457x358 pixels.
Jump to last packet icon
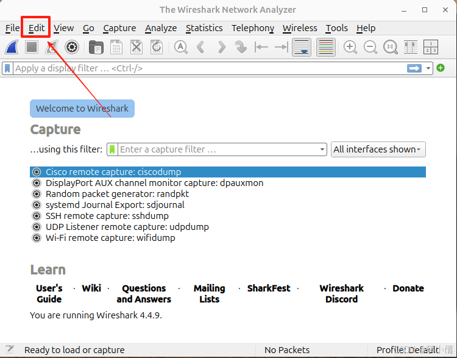pyautogui.click(x=282, y=47)
